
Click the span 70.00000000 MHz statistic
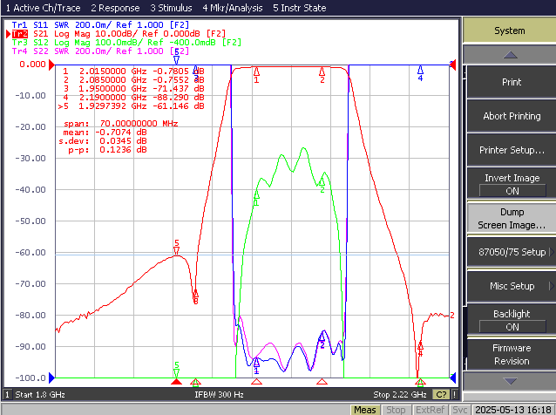point(121,124)
